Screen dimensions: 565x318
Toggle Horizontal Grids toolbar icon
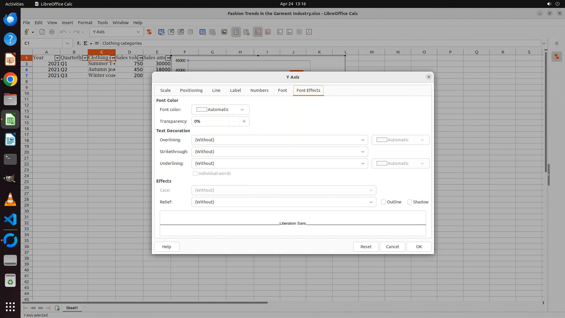258,32
